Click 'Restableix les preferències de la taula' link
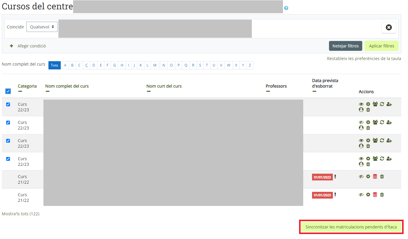408x239 pixels. pyautogui.click(x=364, y=59)
